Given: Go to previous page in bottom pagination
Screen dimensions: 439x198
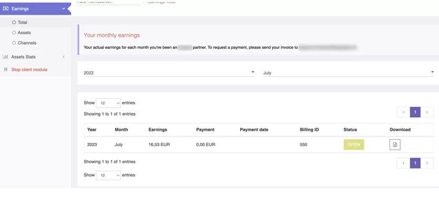Looking at the screenshot, I should [x=403, y=163].
